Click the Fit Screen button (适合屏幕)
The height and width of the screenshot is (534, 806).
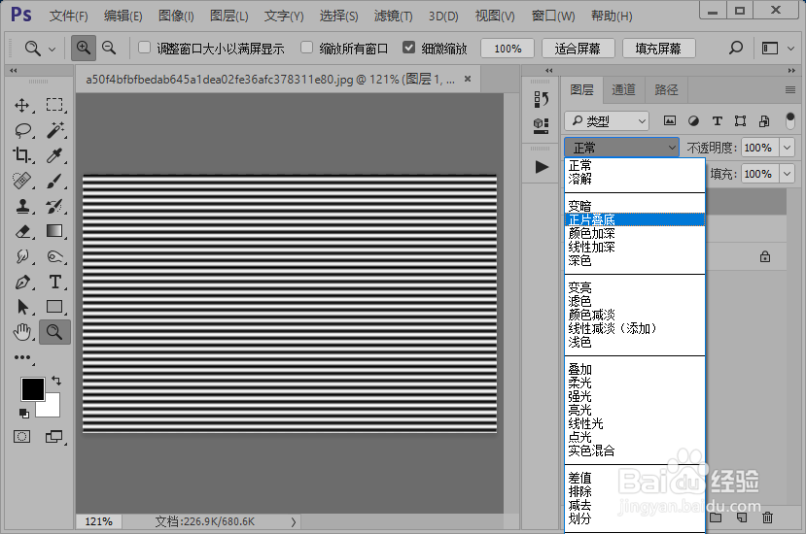pos(578,49)
